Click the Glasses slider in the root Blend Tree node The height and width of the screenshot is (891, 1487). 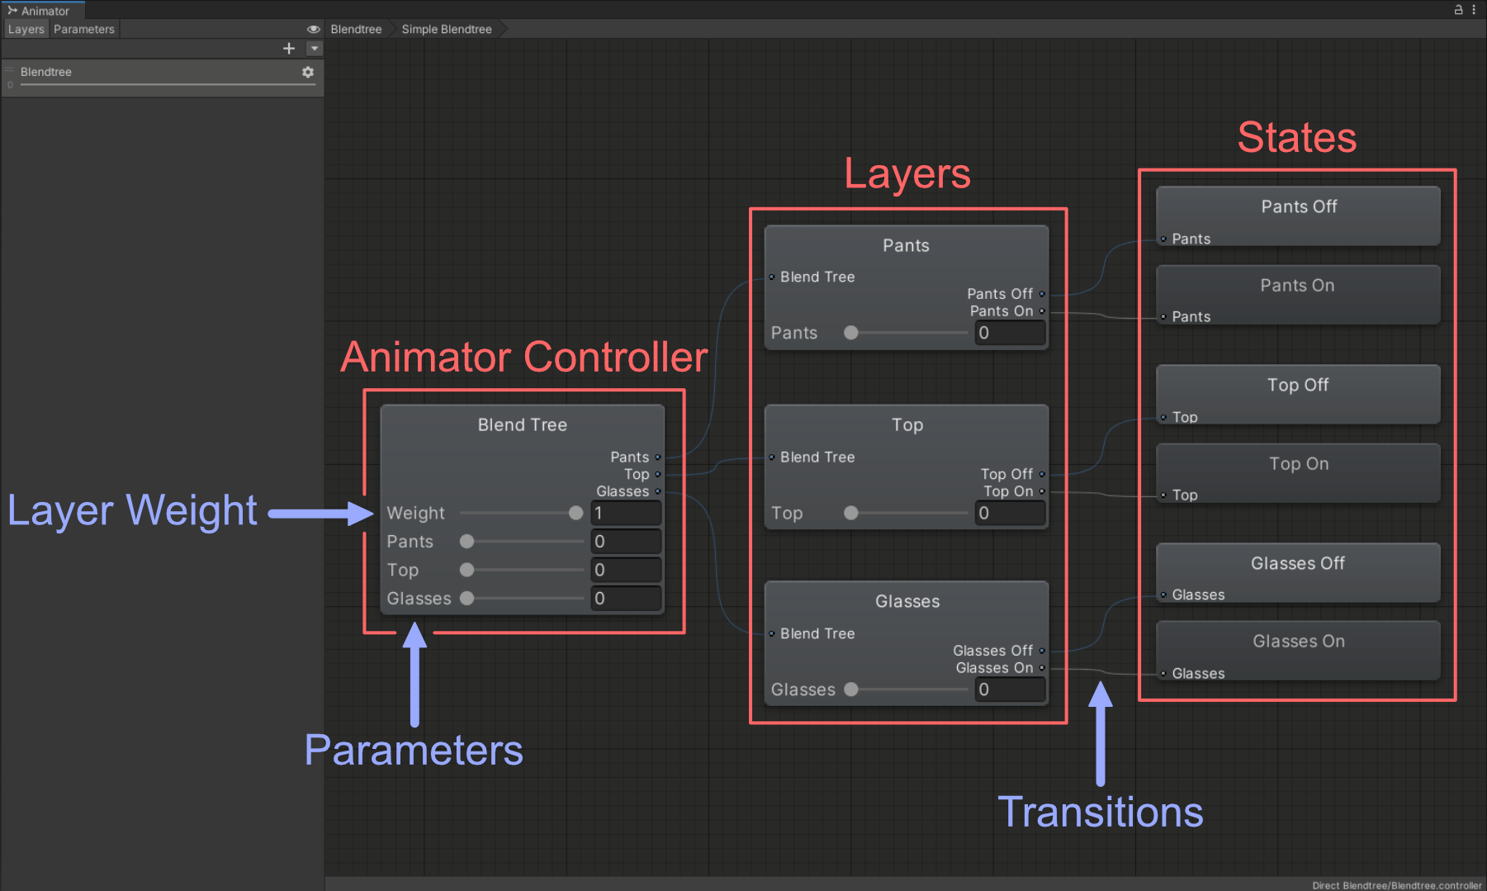522,599
